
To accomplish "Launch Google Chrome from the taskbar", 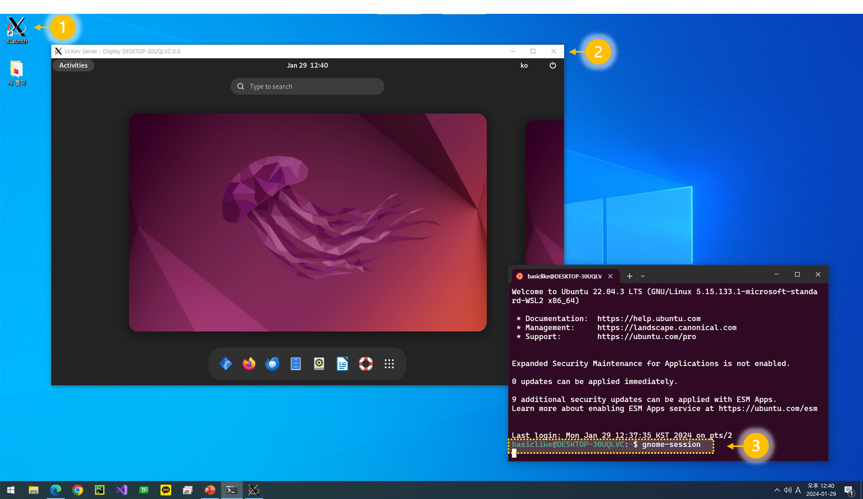I will pos(78,490).
